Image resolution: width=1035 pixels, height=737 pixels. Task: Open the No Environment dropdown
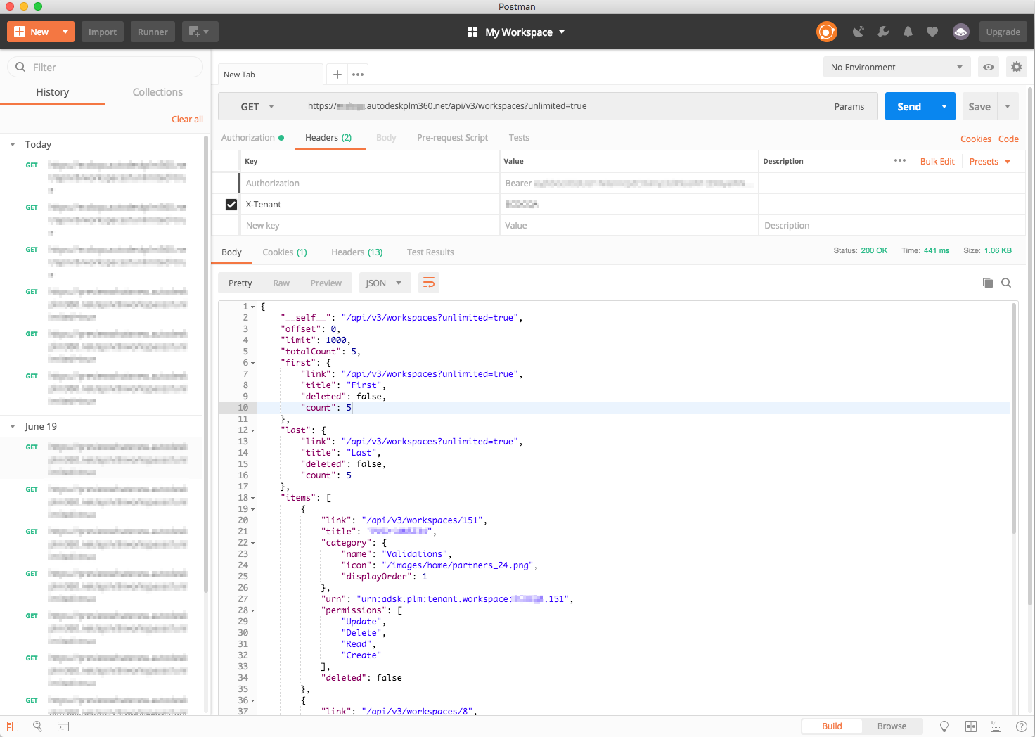[x=896, y=68]
